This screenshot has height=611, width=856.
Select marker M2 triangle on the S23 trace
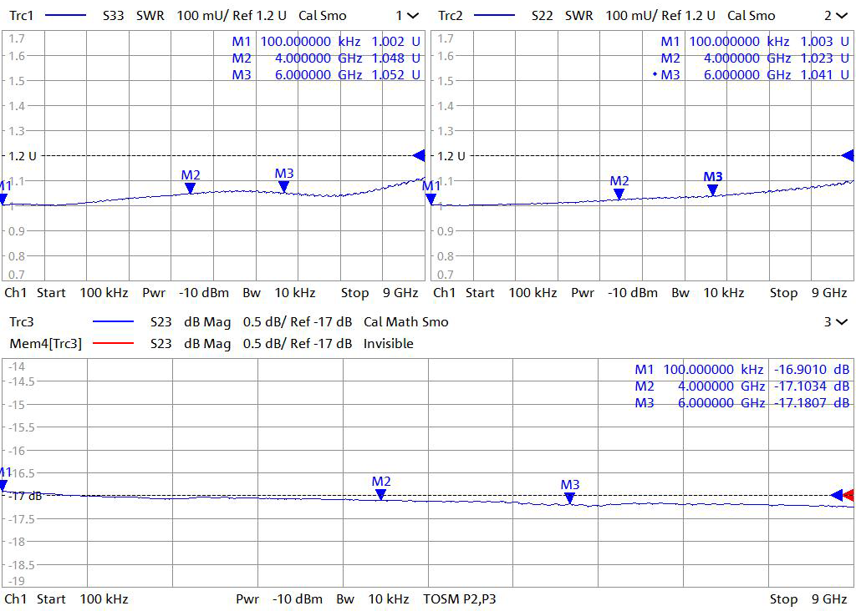[x=381, y=494]
